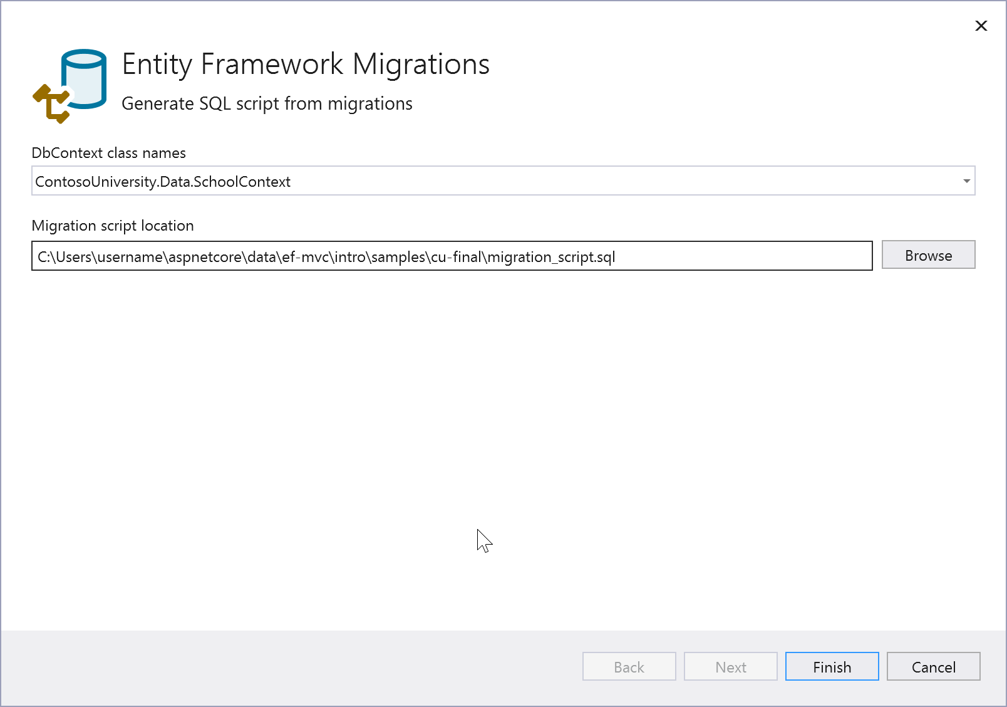Viewport: 1007px width, 707px height.
Task: Select the migration script location path field
Action: pyautogui.click(x=451, y=256)
